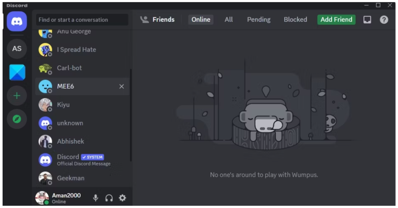This screenshot has width=398, height=208.
Task: Close the MEE6 direct message
Action: [122, 86]
